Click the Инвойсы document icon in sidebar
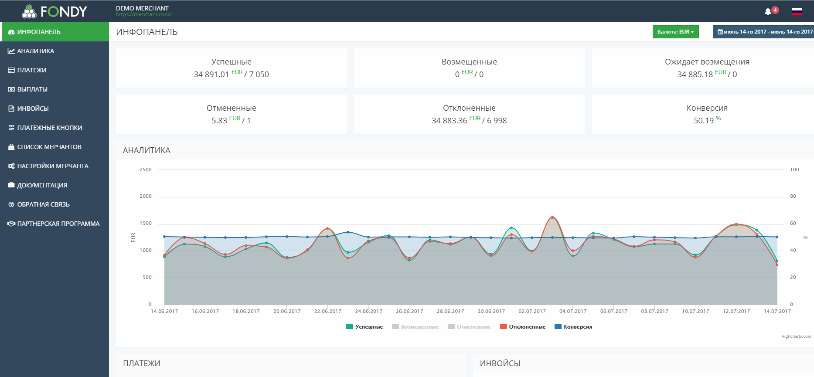This screenshot has height=377, width=814. coord(11,109)
